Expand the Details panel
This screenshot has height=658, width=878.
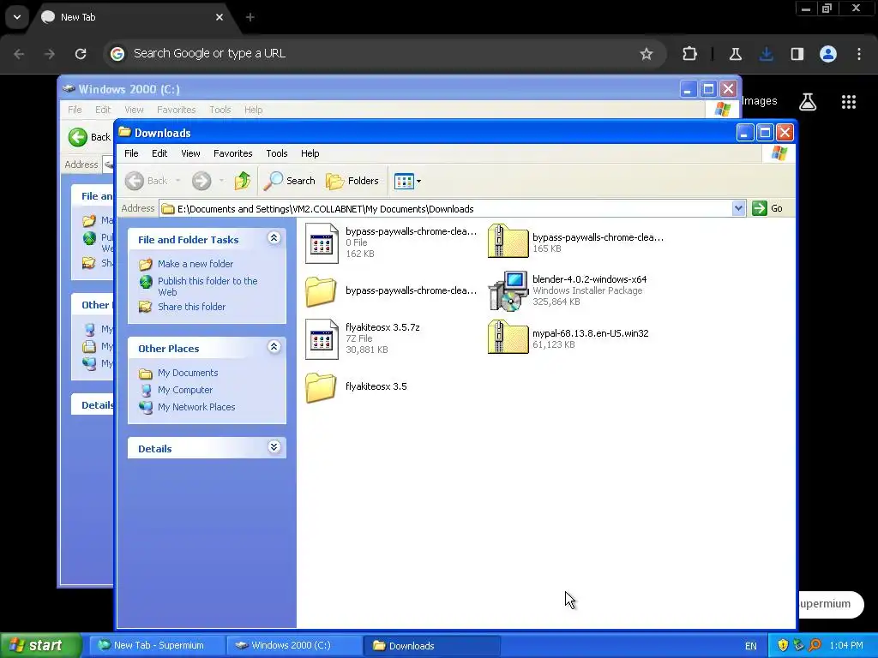click(274, 447)
